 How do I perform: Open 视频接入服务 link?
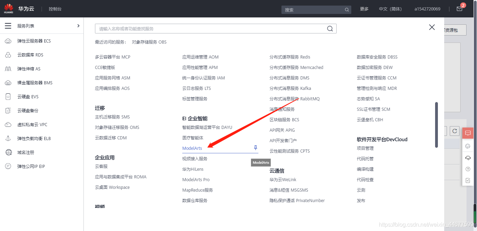tap(195, 159)
